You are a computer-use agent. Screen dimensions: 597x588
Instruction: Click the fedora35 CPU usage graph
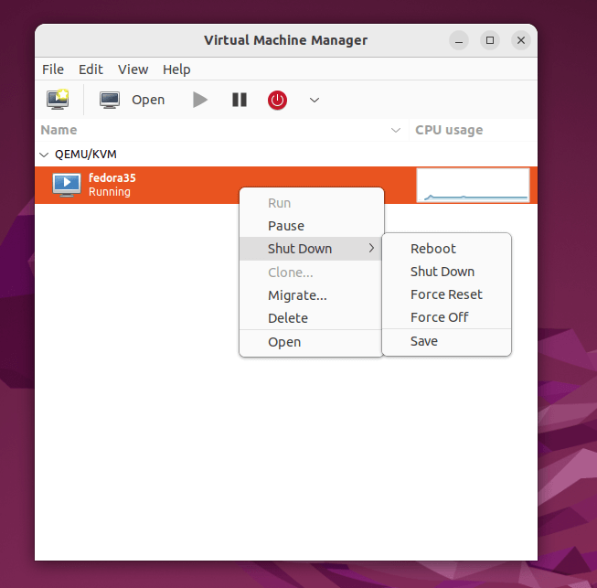tap(473, 185)
